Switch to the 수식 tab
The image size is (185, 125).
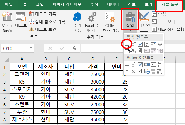[94, 5]
